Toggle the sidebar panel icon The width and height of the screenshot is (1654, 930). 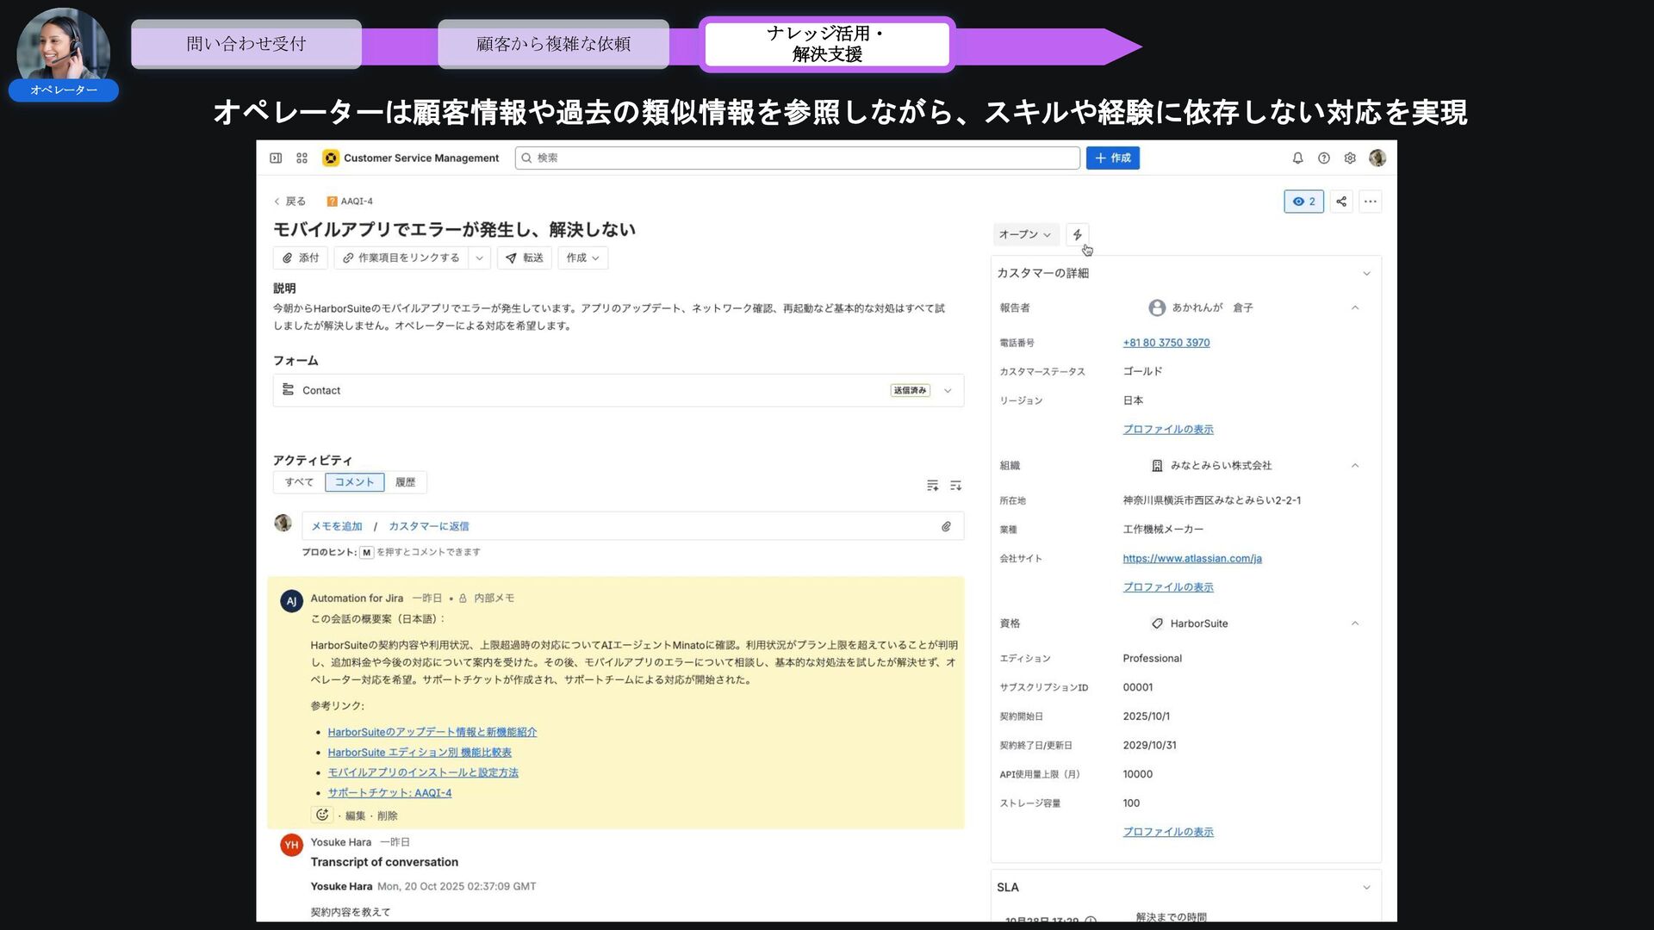pyautogui.click(x=276, y=158)
